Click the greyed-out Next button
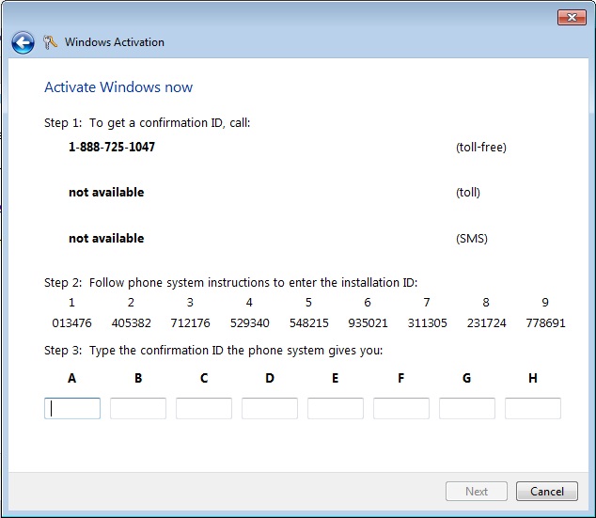The width and height of the screenshot is (596, 518). [x=477, y=492]
